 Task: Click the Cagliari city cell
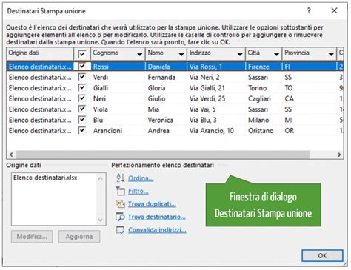pos(264,98)
